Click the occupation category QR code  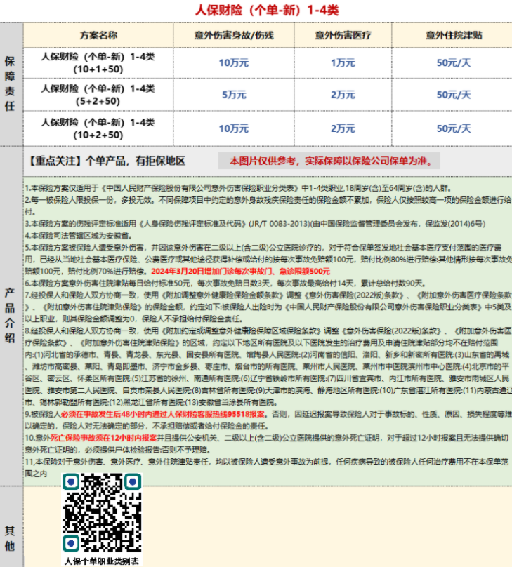tap(102, 513)
